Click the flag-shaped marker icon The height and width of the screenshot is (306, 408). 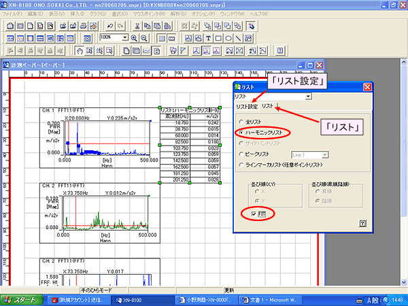click(184, 51)
